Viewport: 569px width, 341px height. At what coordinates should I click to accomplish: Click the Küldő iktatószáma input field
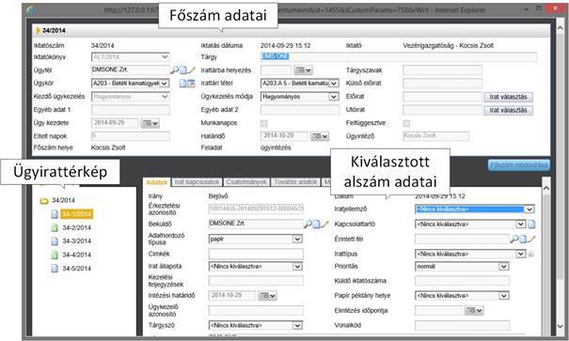pyautogui.click(x=463, y=281)
